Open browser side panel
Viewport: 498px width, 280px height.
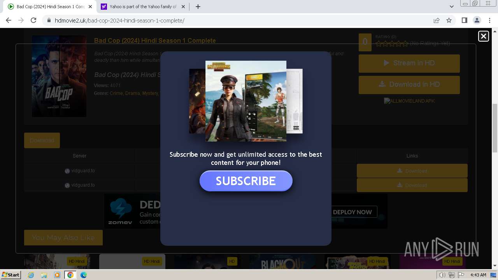[x=464, y=20]
